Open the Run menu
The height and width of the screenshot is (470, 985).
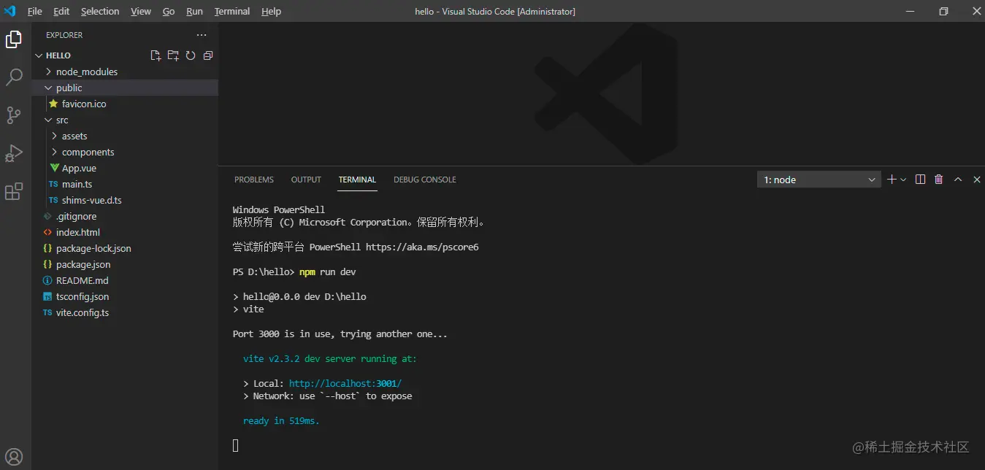tap(194, 11)
